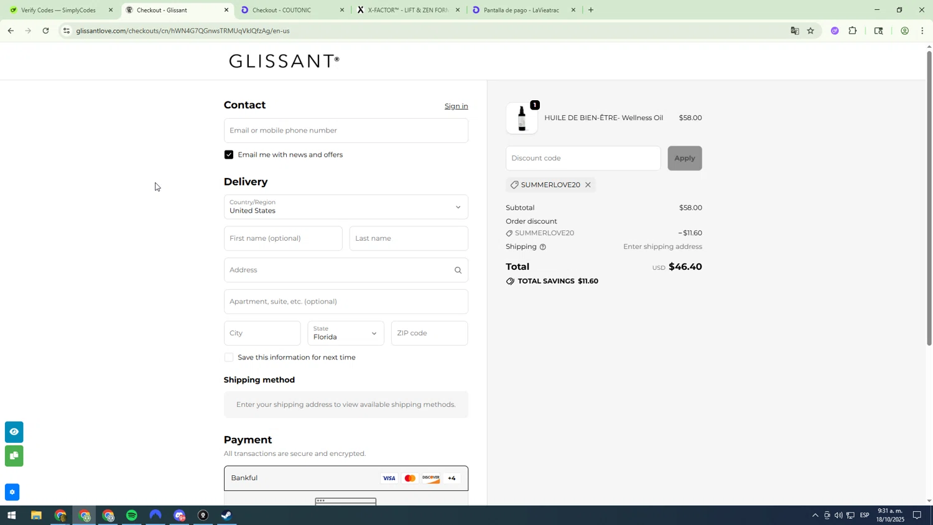Viewport: 933px width, 525px height.
Task: Click the Apply discount button
Action: click(684, 158)
